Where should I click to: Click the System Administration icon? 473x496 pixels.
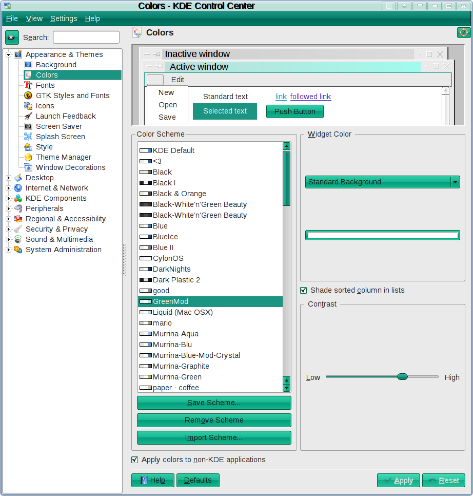coord(18,250)
